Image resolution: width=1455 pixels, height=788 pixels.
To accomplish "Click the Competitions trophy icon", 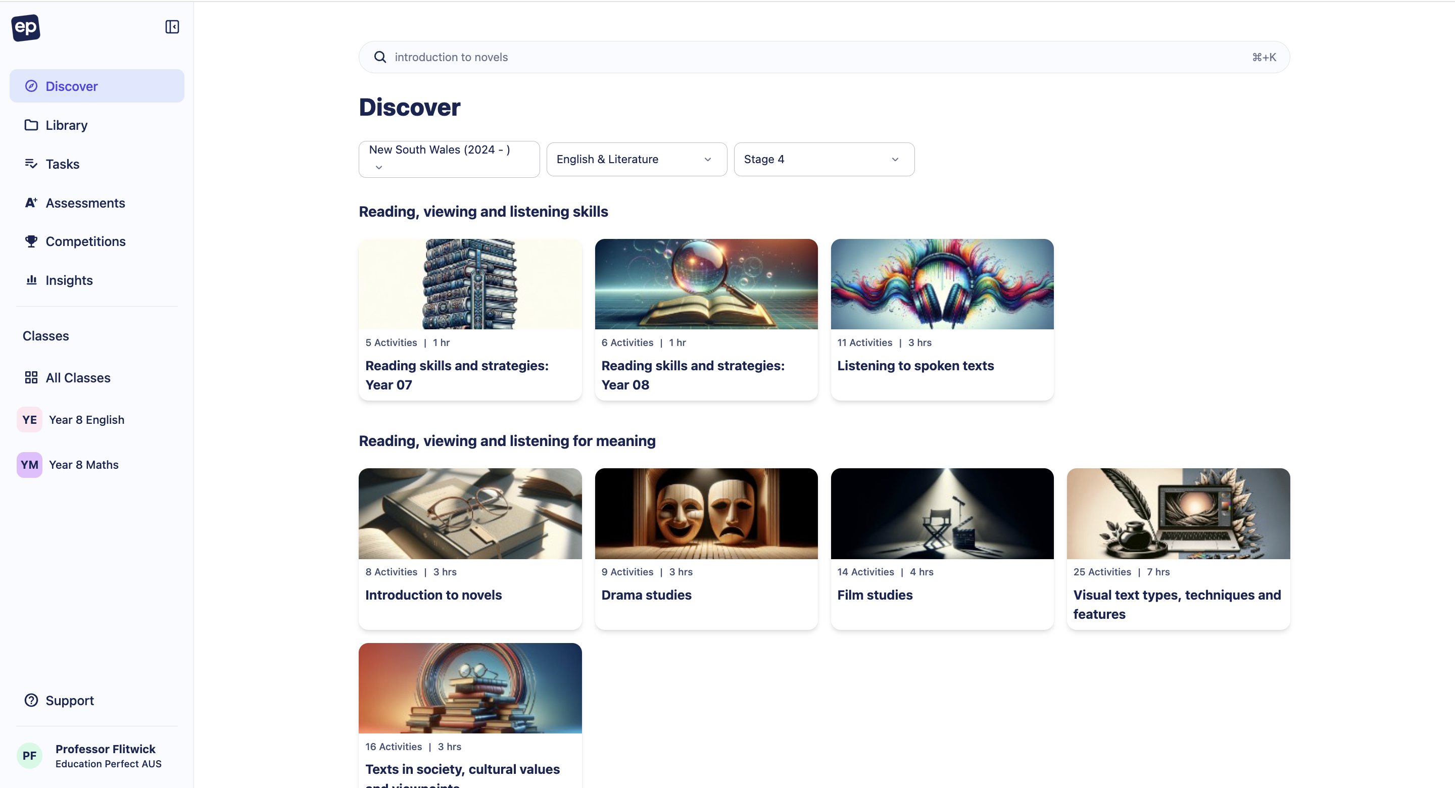I will click(x=31, y=241).
